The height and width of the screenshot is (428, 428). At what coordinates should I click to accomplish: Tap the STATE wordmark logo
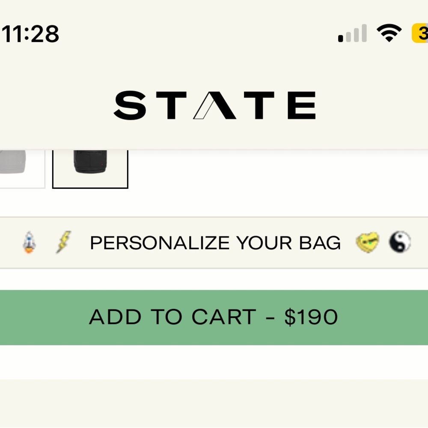[214, 104]
